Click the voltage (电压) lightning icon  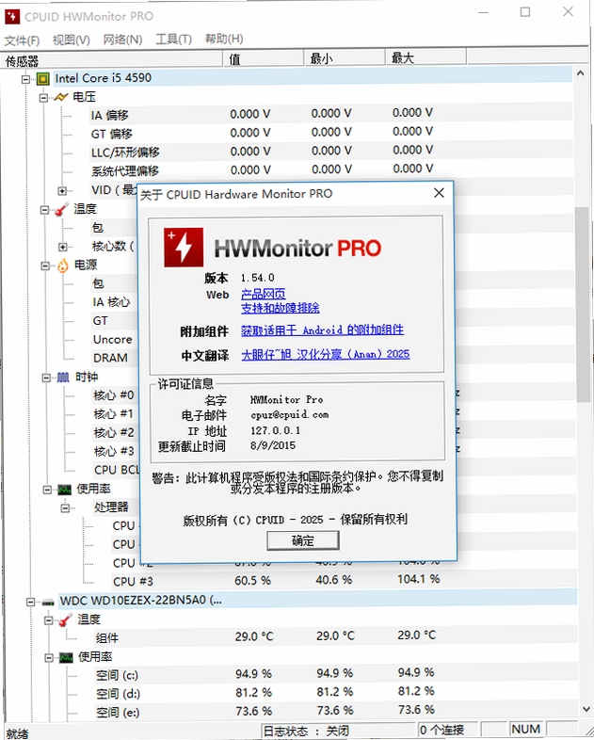pos(61,97)
